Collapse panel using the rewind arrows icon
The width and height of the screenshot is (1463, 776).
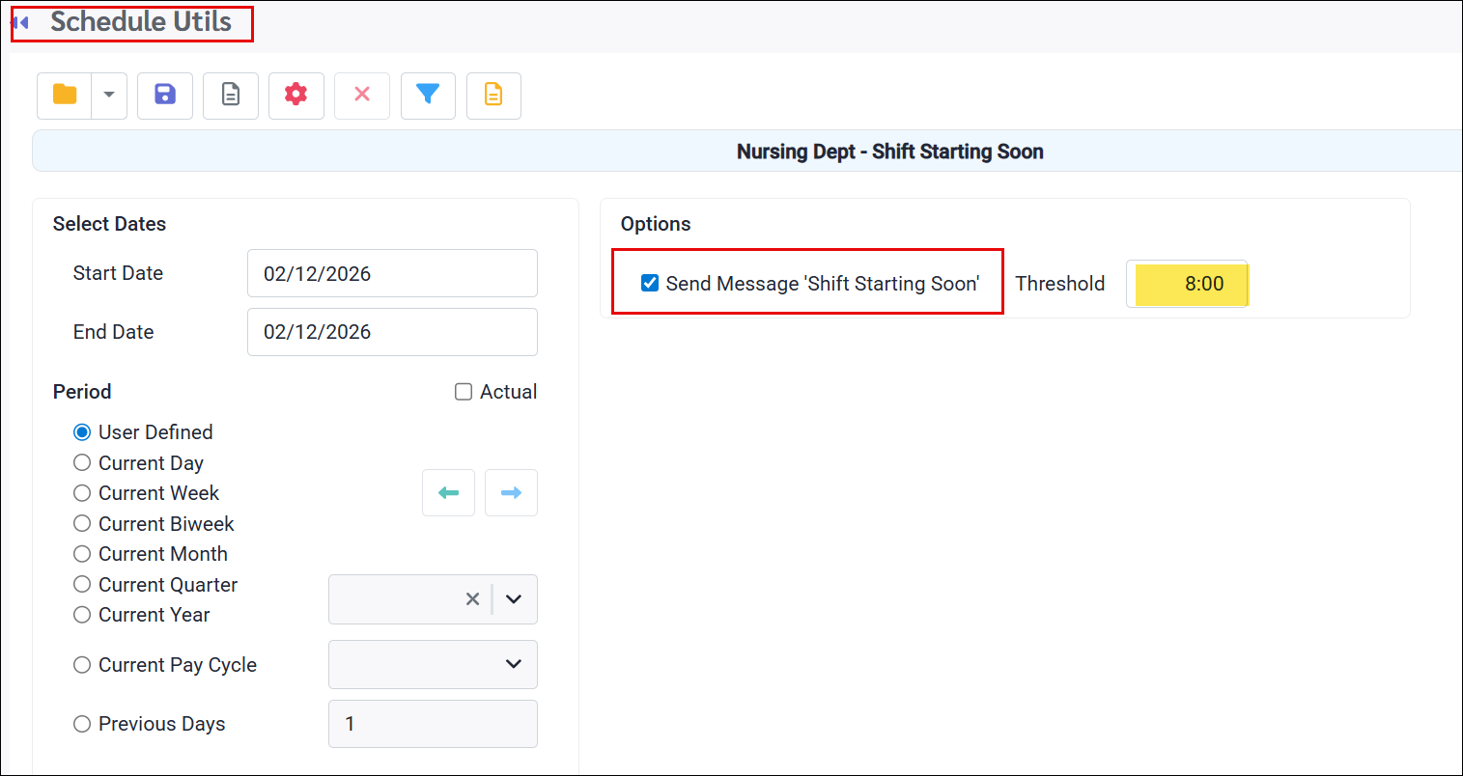coord(20,22)
